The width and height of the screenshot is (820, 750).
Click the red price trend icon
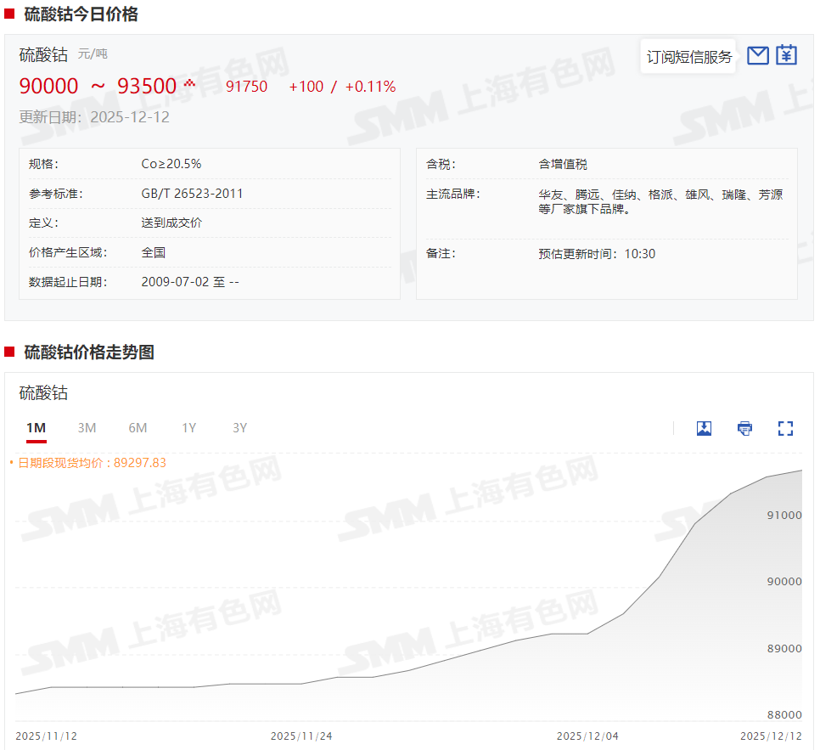189,83
